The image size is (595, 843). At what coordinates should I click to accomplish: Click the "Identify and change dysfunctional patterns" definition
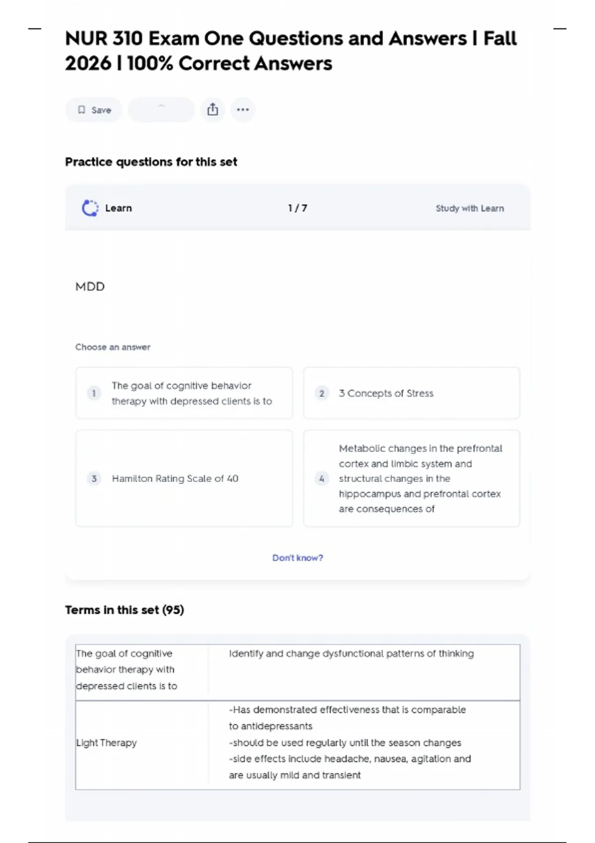click(351, 654)
